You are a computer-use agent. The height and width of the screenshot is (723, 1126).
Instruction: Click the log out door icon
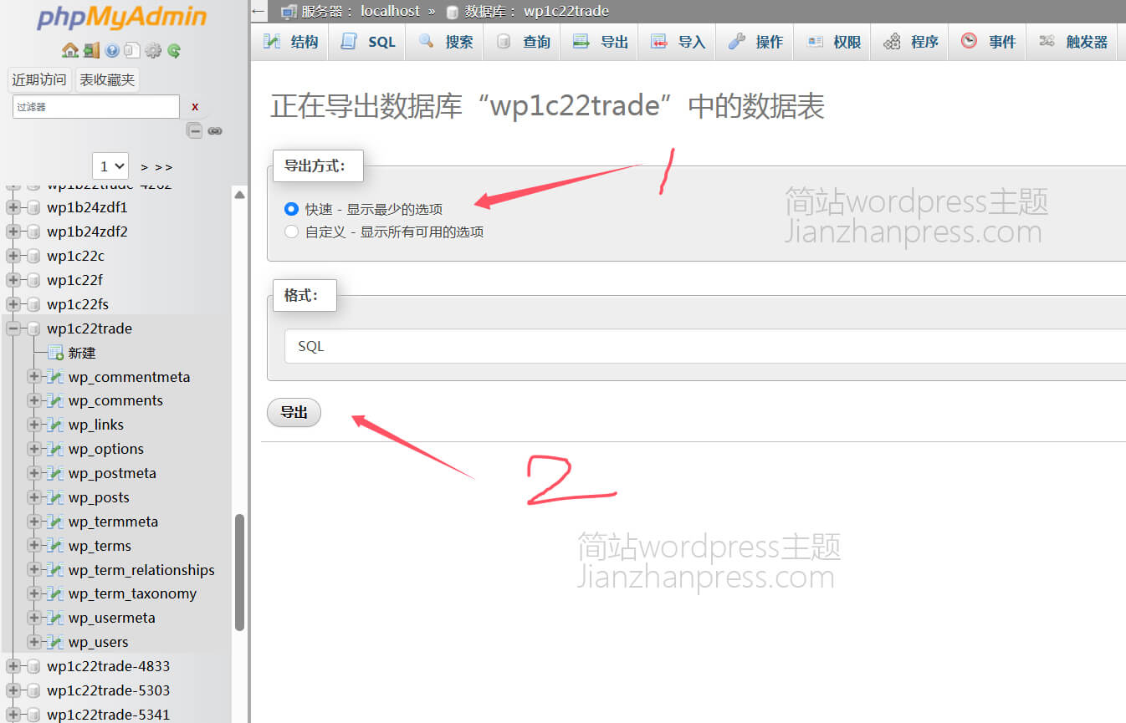(x=91, y=51)
